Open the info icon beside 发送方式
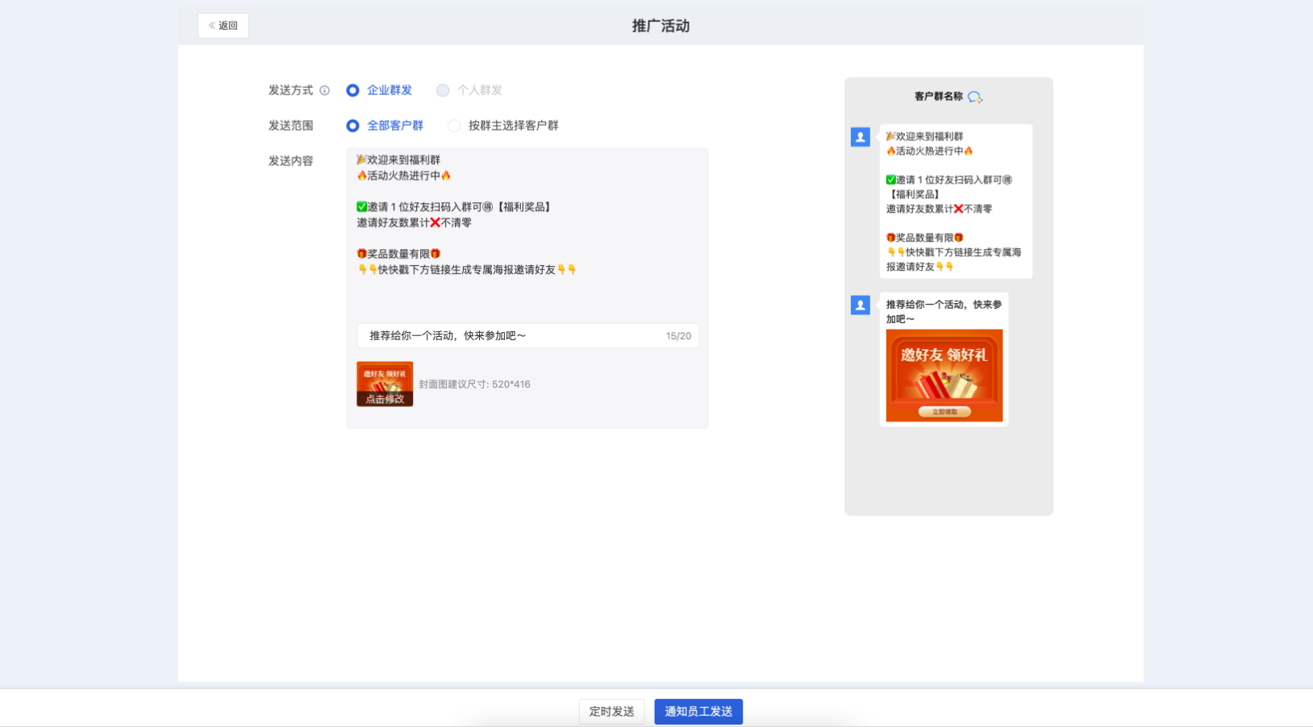1313x727 pixels. click(324, 90)
